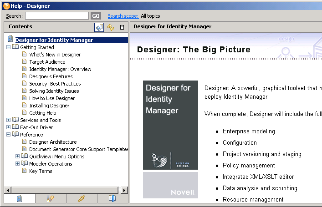The height and width of the screenshot is (207, 322).
Task: Click the Services and Tools book icon
Action: (15, 120)
